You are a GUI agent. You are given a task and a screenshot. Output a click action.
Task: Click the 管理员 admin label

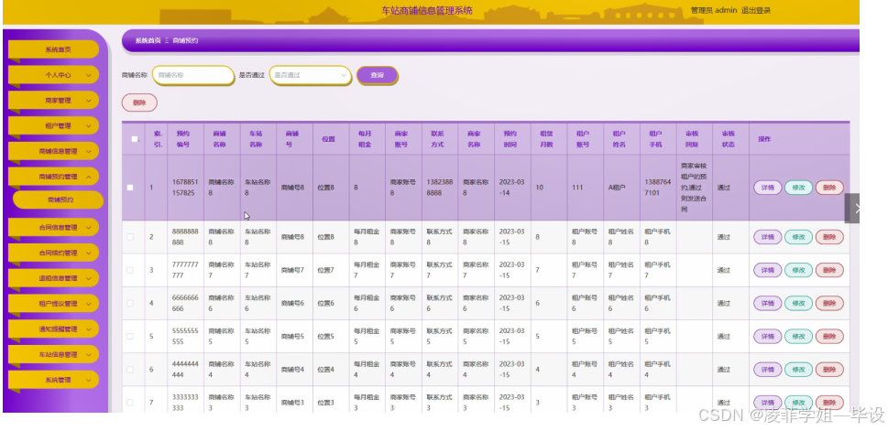click(x=714, y=10)
